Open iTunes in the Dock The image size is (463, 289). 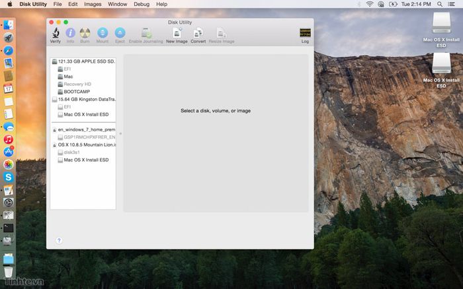pyautogui.click(x=8, y=139)
